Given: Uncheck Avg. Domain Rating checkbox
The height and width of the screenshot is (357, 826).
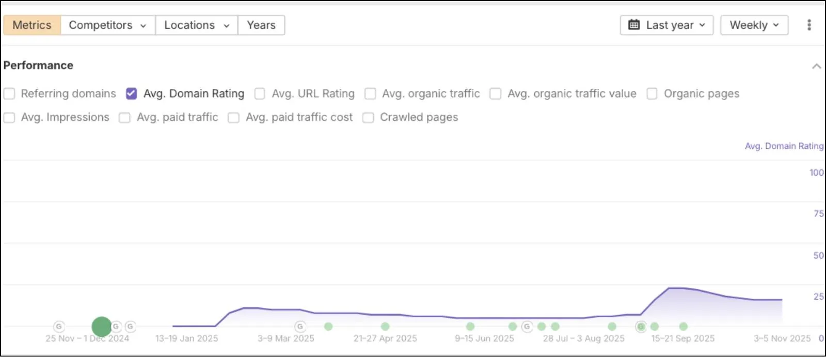Looking at the screenshot, I should tap(131, 94).
